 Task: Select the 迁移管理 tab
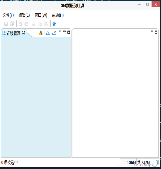[x=13, y=33]
